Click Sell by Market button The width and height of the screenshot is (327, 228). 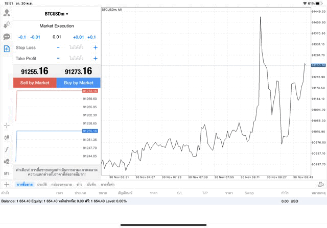35,83
